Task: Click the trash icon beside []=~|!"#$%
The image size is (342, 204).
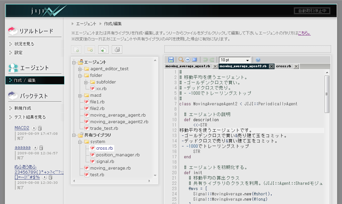Action: click(50, 177)
